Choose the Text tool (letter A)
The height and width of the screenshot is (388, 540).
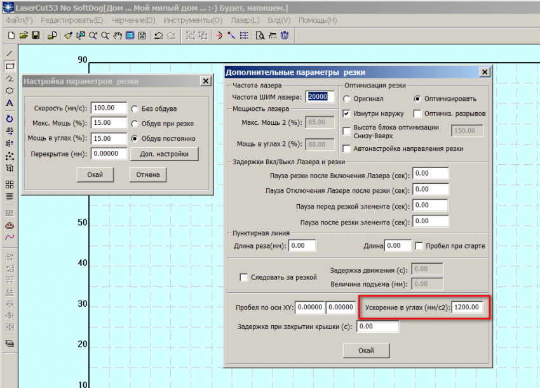(10, 103)
